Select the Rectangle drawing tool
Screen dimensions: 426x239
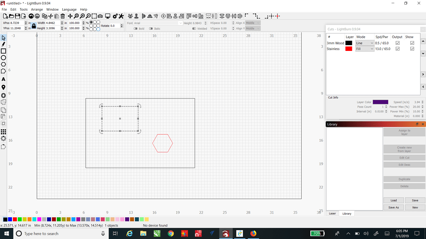[3, 50]
